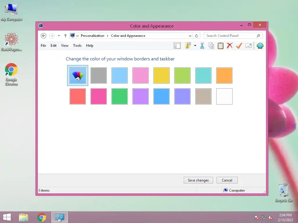Viewport: 298px width, 223px height.
Task: Select the lavender purple color swatch
Action: pos(141,96)
